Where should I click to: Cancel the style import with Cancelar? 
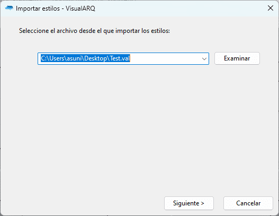coord(248,203)
